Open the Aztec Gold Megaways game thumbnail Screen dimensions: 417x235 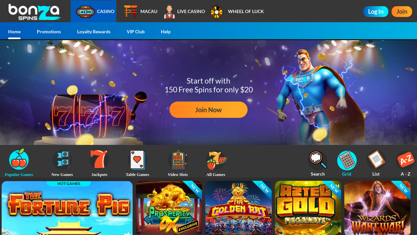click(x=308, y=208)
